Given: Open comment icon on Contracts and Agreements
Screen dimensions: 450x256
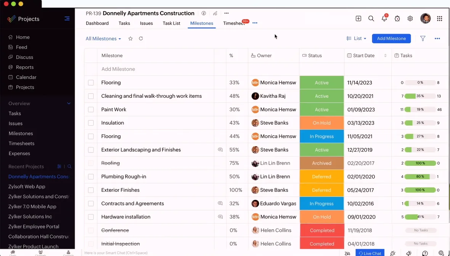Looking at the screenshot, I should [220, 203].
